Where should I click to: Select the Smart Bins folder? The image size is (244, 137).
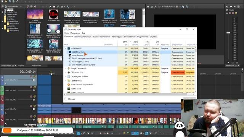pos(10,19)
